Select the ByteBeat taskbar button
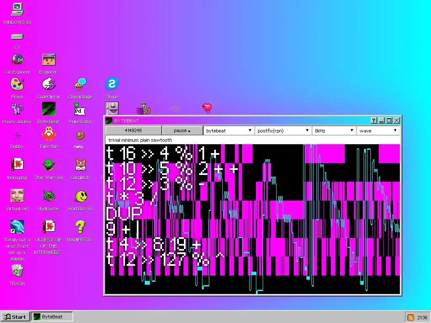This screenshot has width=431, height=323. pos(52,317)
